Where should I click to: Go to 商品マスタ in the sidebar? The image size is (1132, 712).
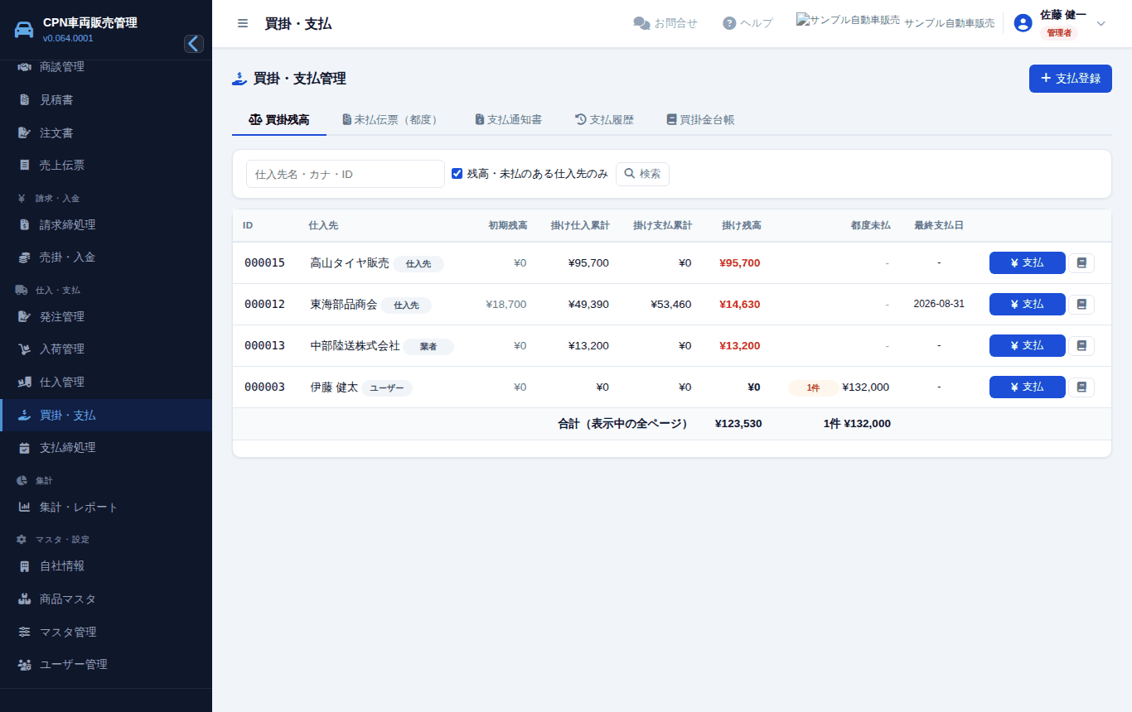point(106,599)
